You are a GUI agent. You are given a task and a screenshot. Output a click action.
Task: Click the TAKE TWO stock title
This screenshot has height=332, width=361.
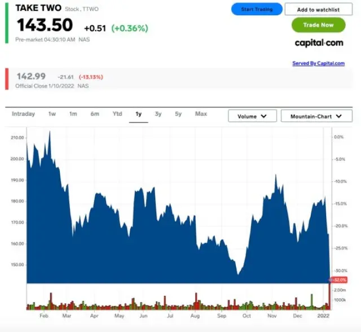(38, 8)
